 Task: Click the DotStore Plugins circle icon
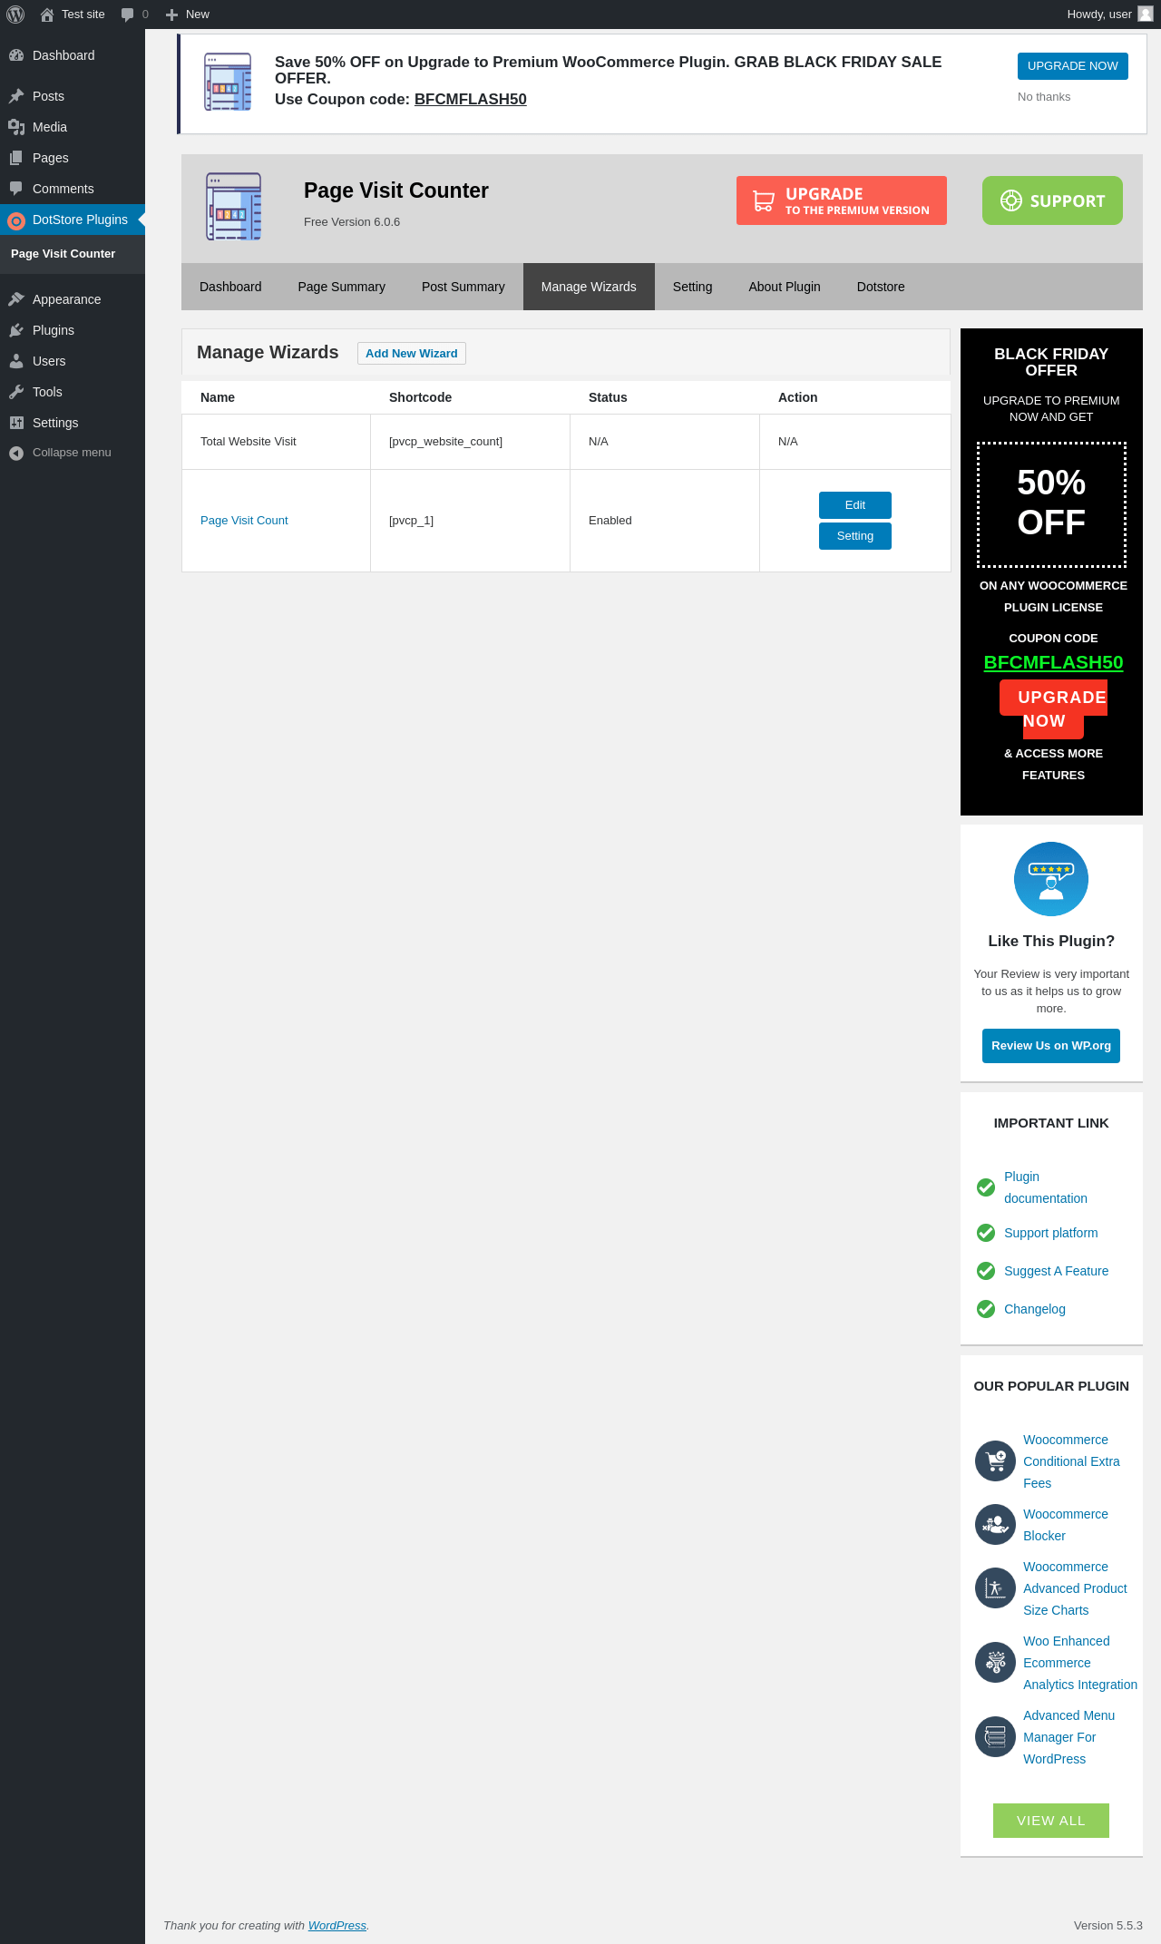16,220
